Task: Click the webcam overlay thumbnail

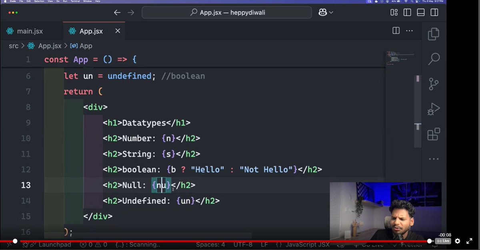Action: point(386,211)
